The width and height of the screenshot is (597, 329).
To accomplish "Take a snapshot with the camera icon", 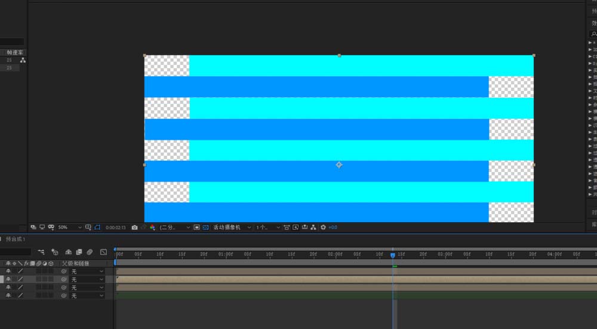I will (134, 227).
